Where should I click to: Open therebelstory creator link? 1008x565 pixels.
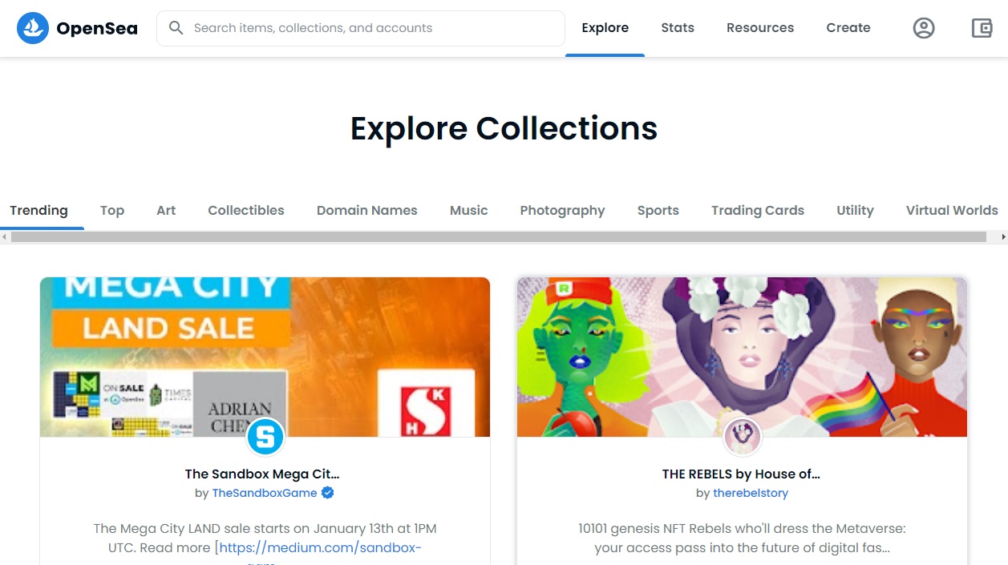pyautogui.click(x=751, y=493)
